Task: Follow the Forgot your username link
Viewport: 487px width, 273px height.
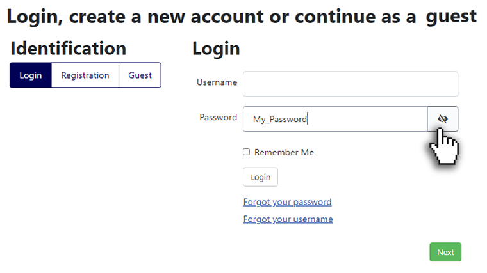Action: (288, 219)
